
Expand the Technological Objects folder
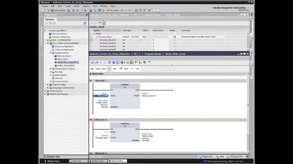pos(50,69)
